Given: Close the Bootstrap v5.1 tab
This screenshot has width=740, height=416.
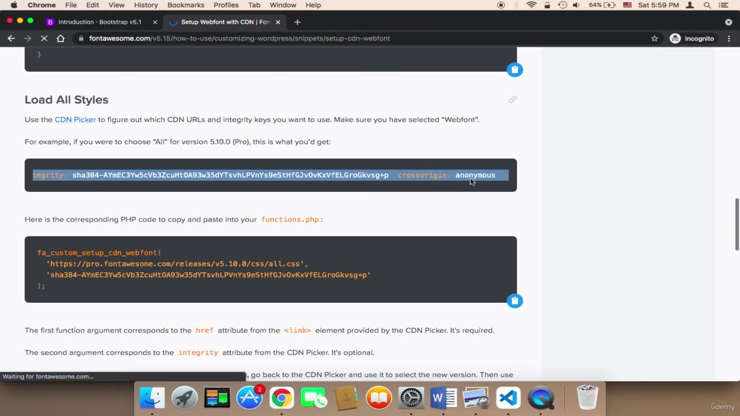Looking at the screenshot, I should [x=154, y=22].
